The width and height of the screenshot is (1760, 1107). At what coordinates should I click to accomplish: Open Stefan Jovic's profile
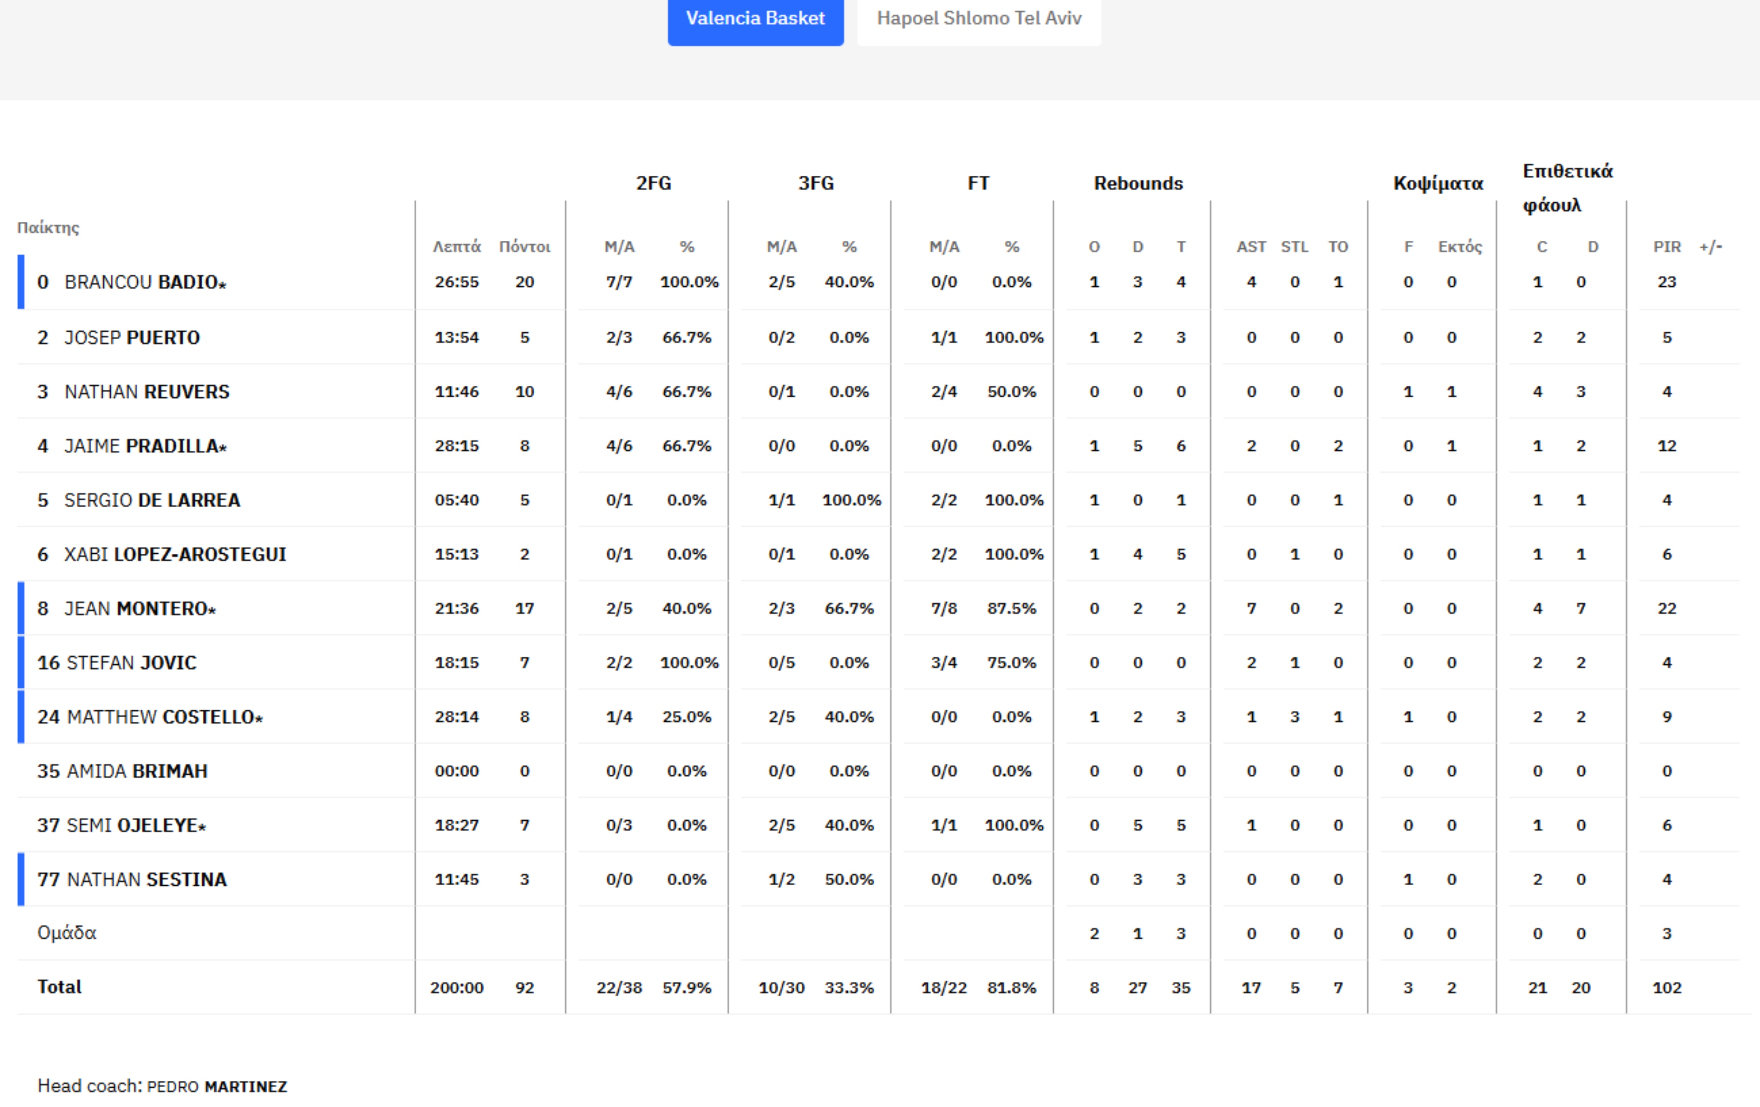pos(132,663)
